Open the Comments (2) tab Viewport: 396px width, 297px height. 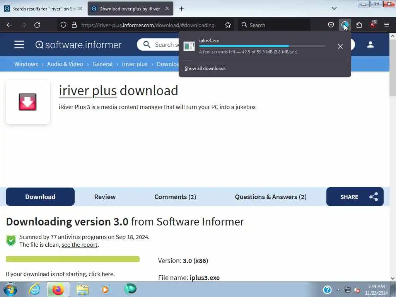175,197
